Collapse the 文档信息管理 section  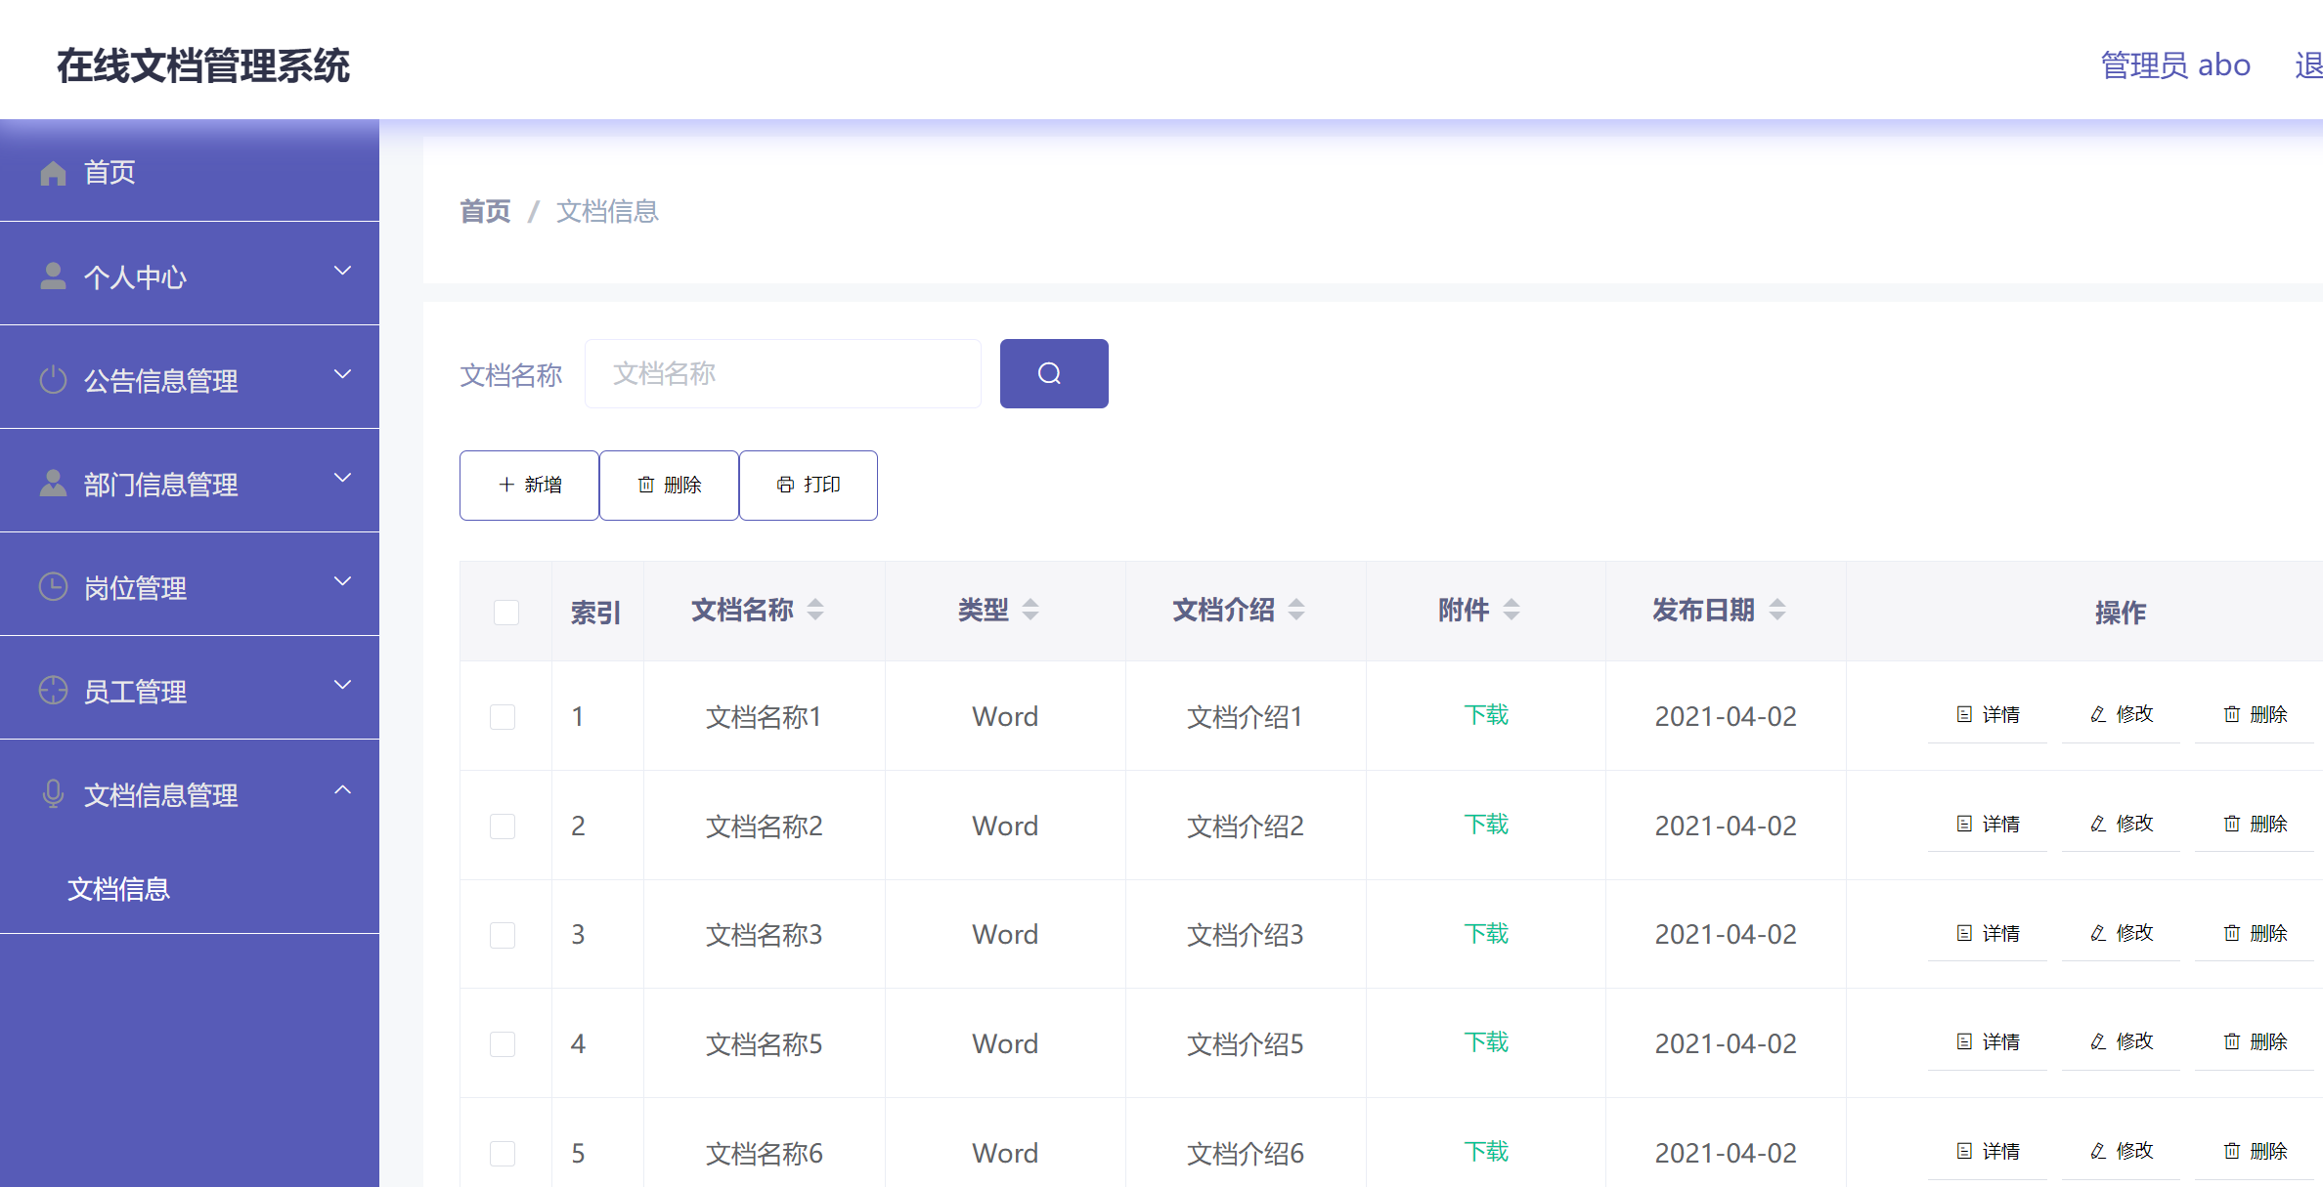tap(341, 788)
